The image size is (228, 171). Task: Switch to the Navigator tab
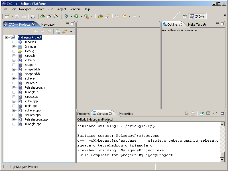click(x=48, y=25)
